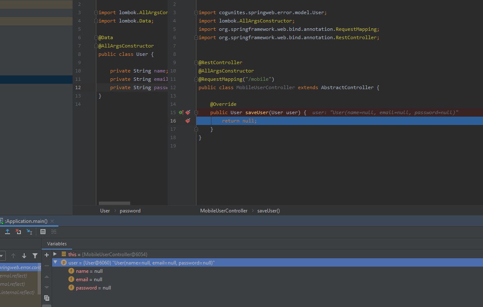
Task: Click the duplicate watch copy icon
Action: [x=47, y=298]
